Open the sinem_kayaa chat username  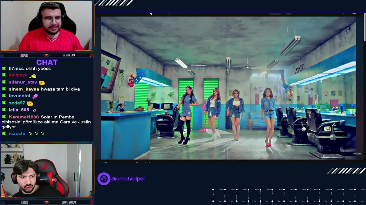pos(24,89)
